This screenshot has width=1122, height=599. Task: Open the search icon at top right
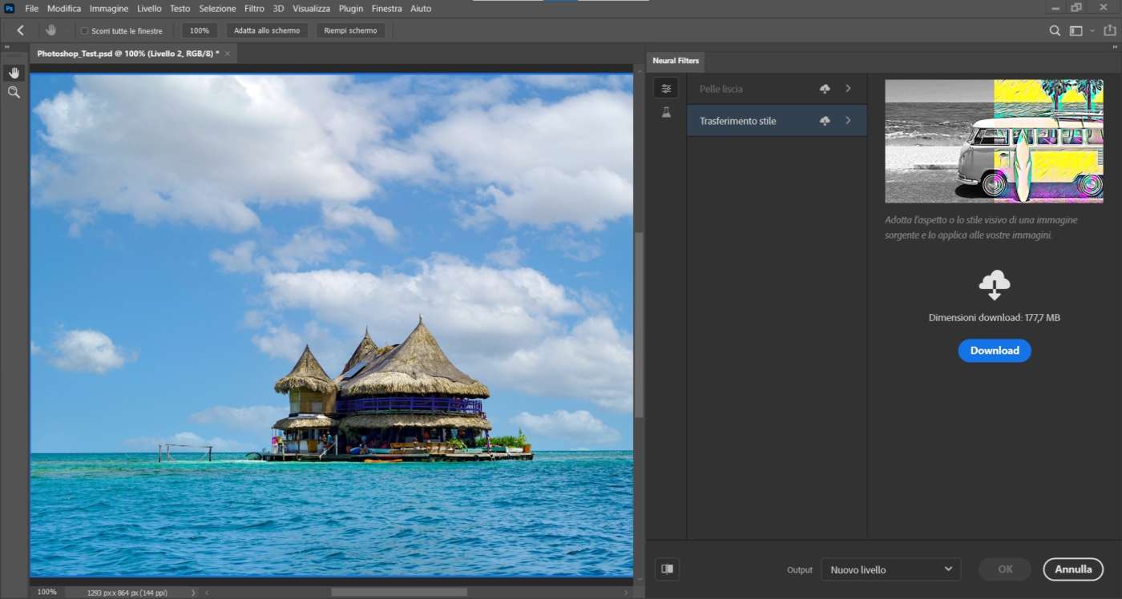click(1055, 30)
